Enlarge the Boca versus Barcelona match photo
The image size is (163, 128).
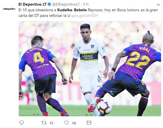point(90,69)
